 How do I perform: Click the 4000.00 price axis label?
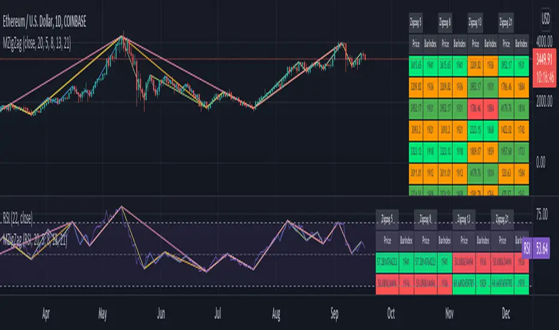(x=545, y=42)
